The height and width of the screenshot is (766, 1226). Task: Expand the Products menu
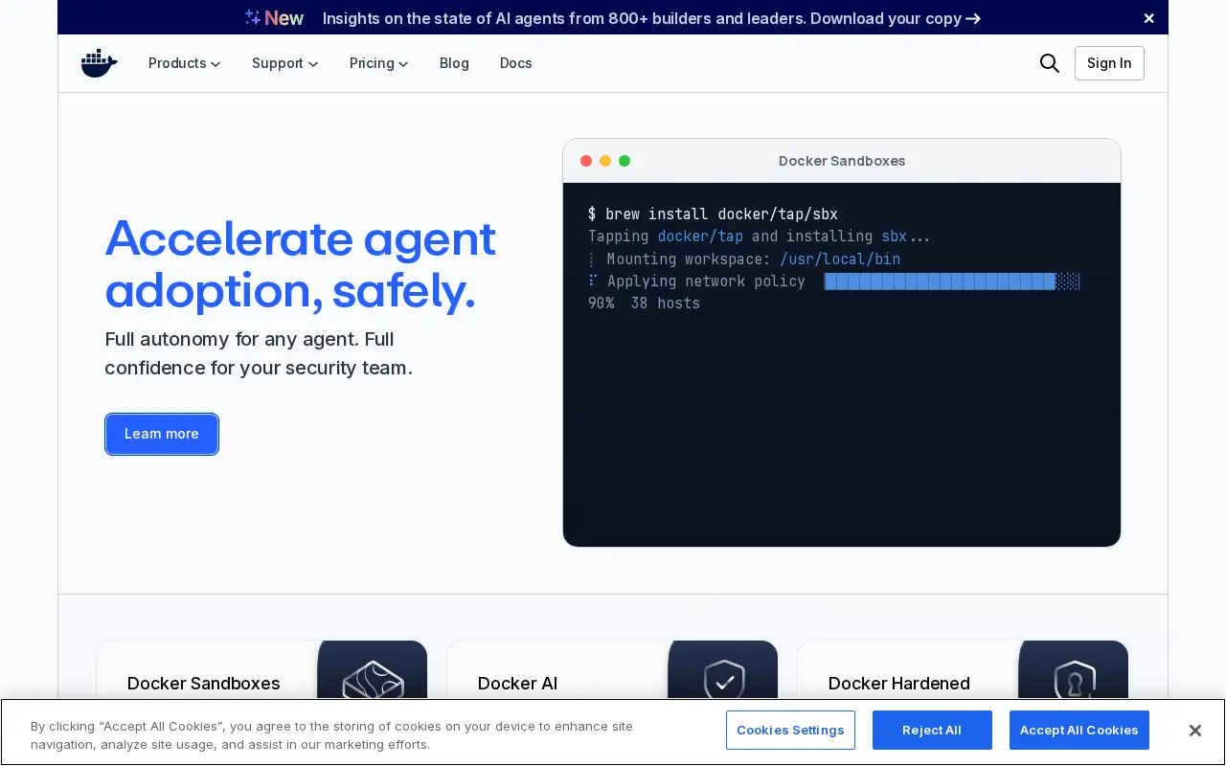point(185,63)
